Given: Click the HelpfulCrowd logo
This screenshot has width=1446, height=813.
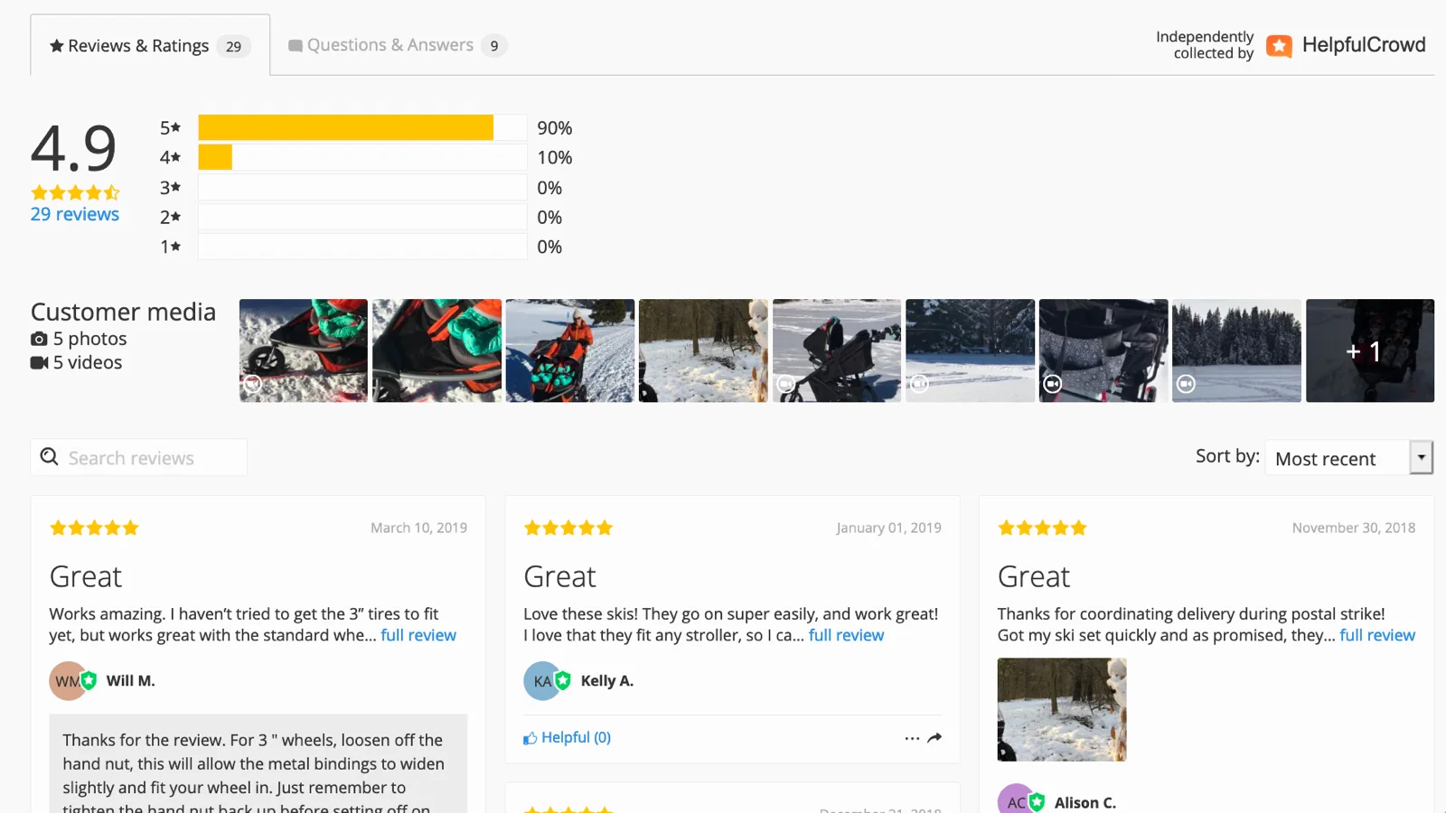Looking at the screenshot, I should click(x=1346, y=45).
